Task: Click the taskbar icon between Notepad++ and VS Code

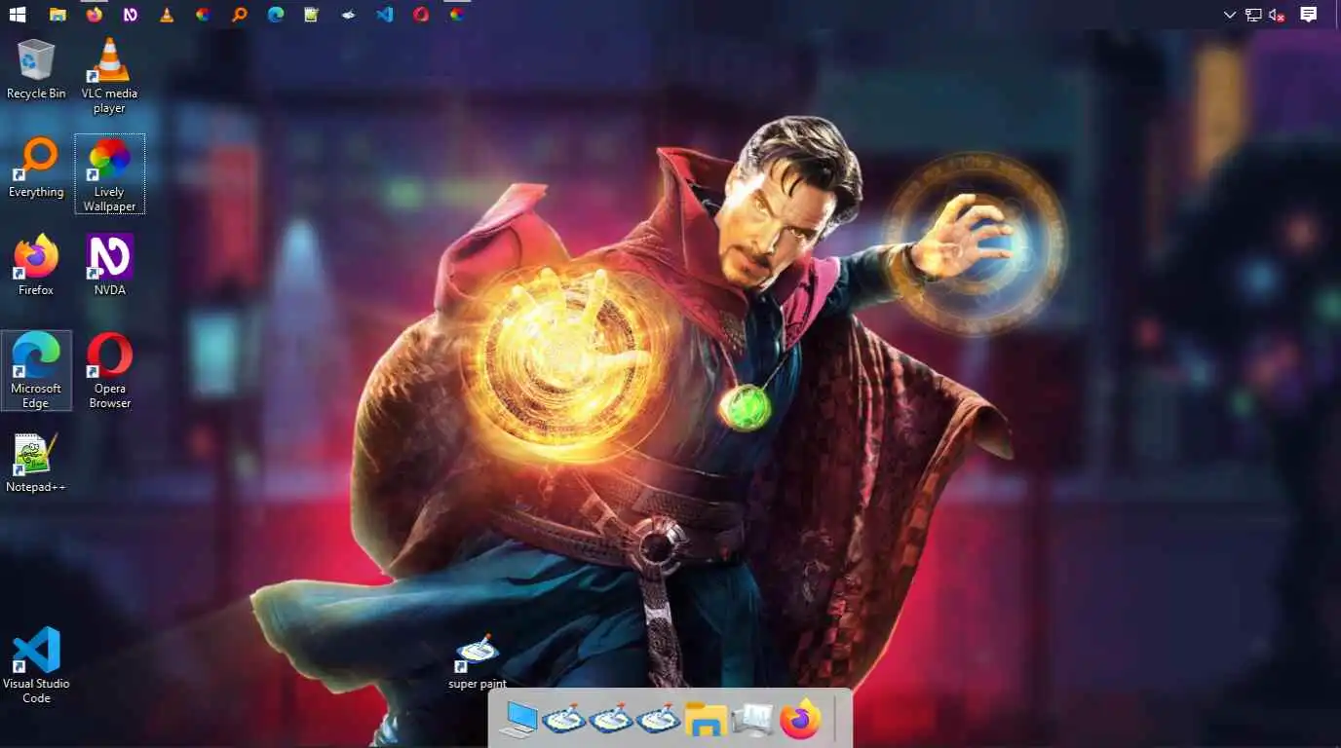Action: pos(348,15)
